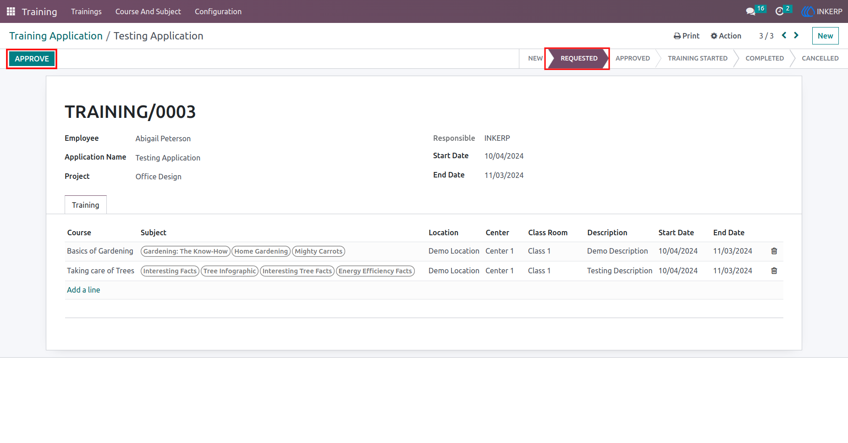The width and height of the screenshot is (848, 443).
Task: Select the COMPLETED status stage
Action: 765,58
